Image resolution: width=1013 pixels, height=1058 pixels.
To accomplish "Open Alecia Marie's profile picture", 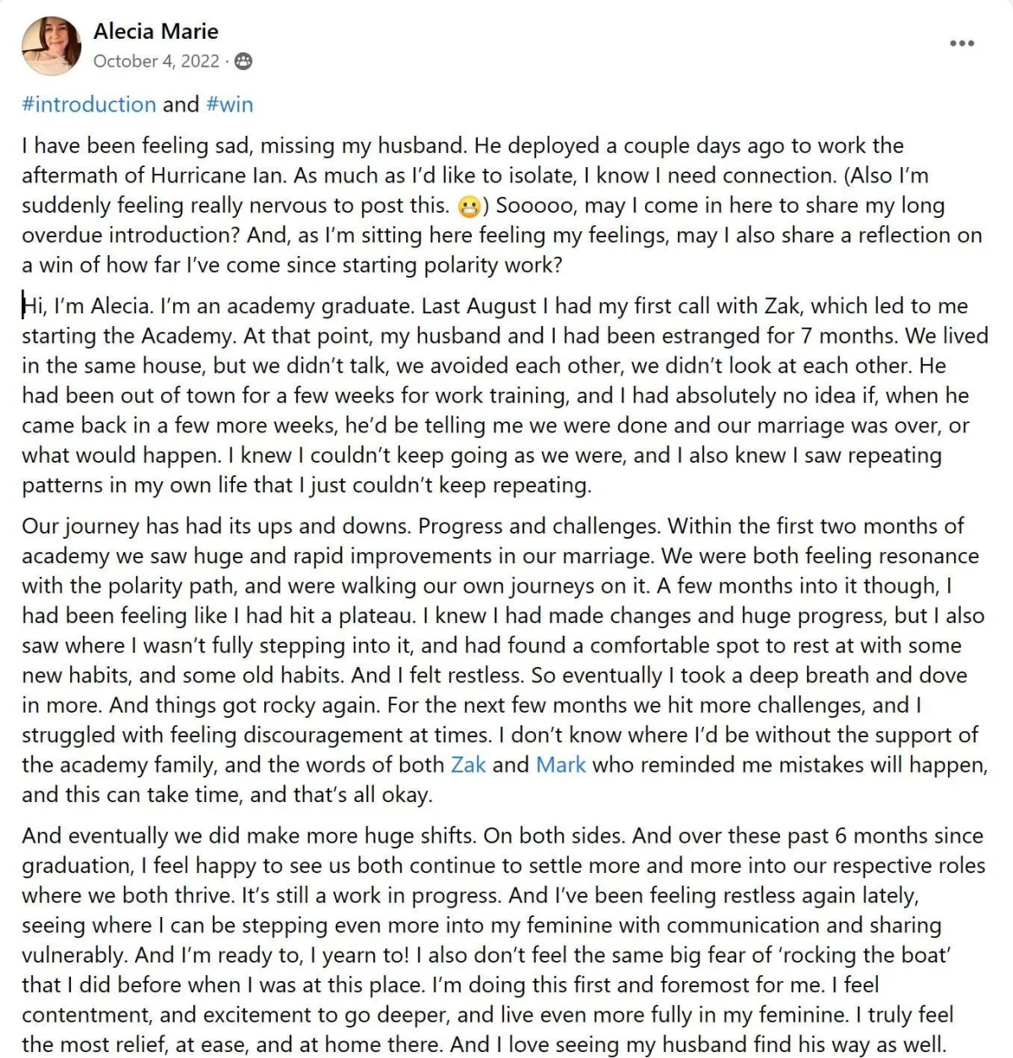I will tap(51, 45).
